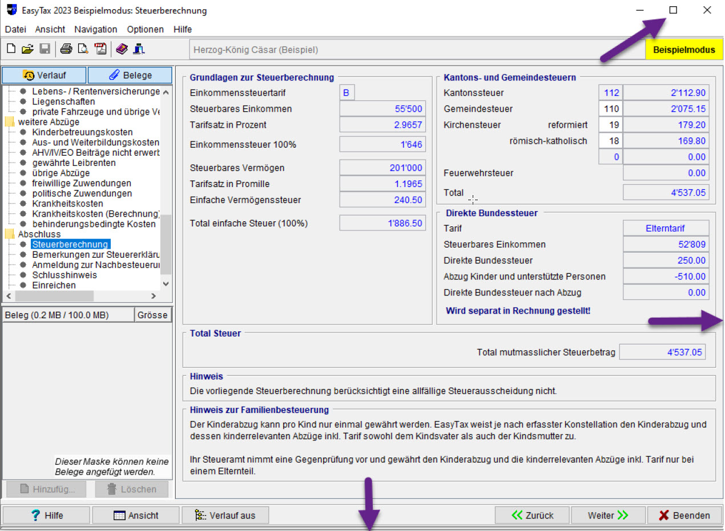Select Liegenschaften in the tree

[63, 102]
